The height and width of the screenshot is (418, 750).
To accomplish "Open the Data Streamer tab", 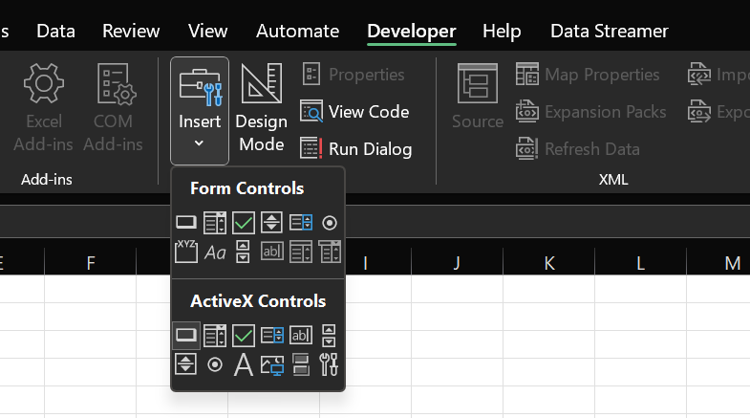I will point(609,31).
